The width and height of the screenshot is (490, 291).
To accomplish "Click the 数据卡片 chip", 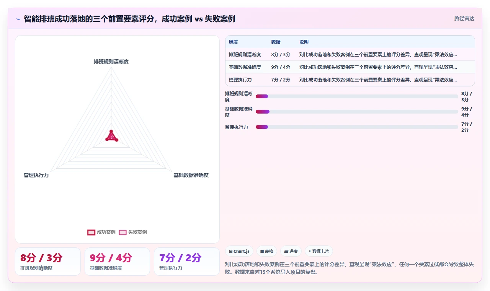I will [x=319, y=251].
